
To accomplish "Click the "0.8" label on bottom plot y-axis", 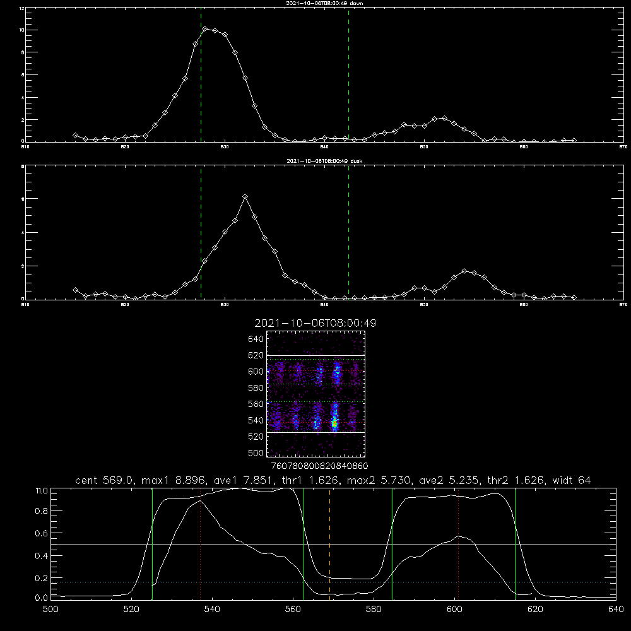I will (42, 511).
